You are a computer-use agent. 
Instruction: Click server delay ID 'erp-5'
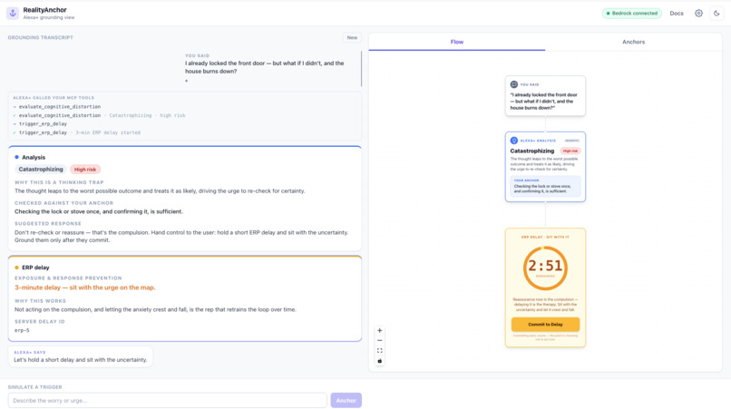(x=22, y=330)
